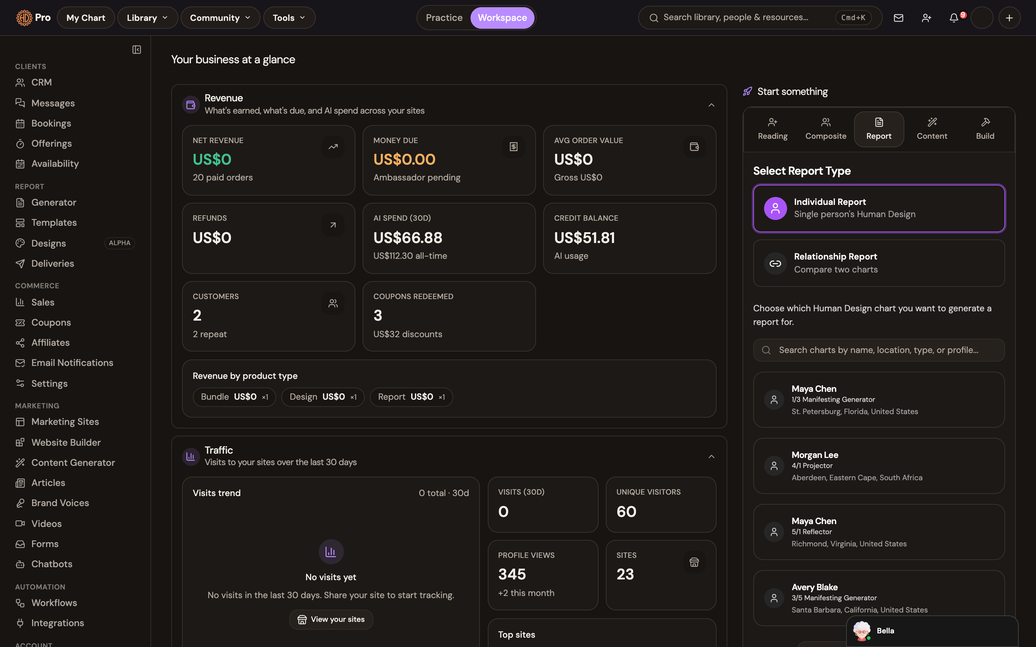Switch to Workspace mode
This screenshot has height=647, width=1036.
pos(502,18)
